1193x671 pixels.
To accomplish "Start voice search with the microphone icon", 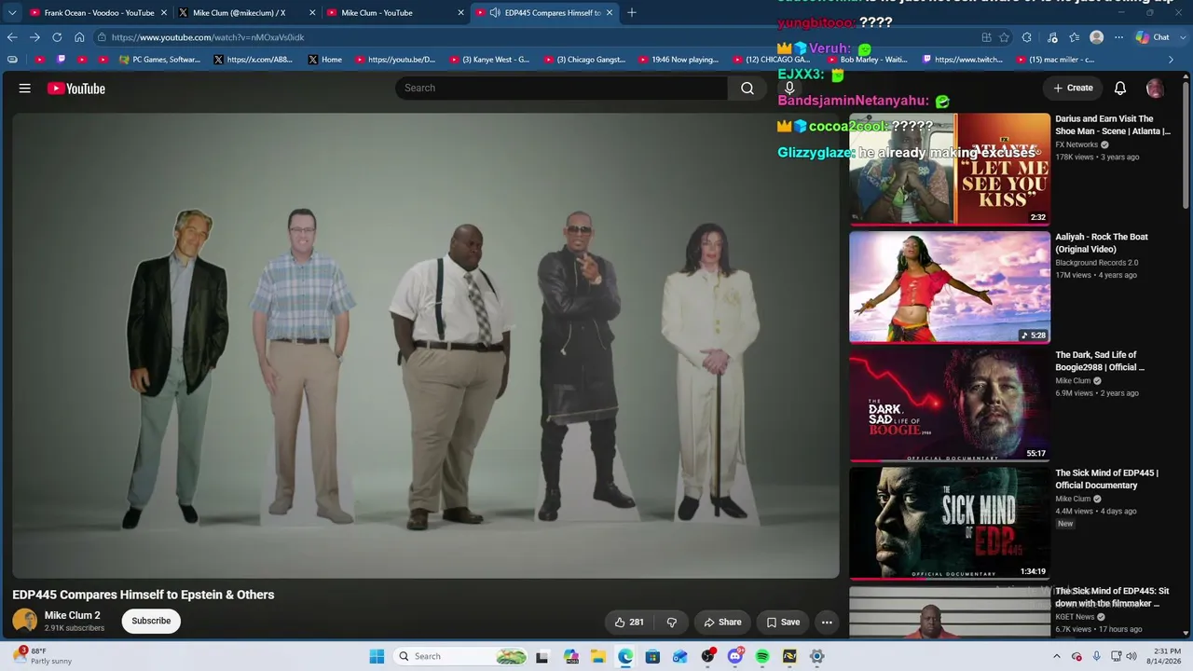I will (789, 88).
